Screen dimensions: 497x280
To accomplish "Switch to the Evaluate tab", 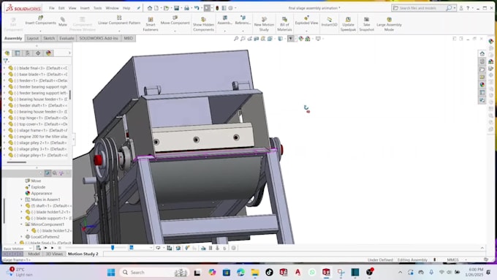I will click(67, 38).
